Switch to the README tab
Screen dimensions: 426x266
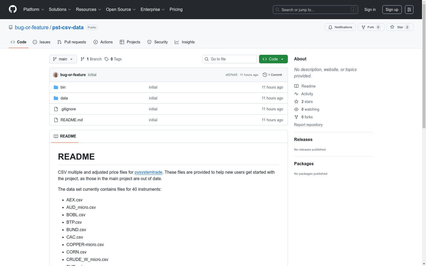(65, 136)
